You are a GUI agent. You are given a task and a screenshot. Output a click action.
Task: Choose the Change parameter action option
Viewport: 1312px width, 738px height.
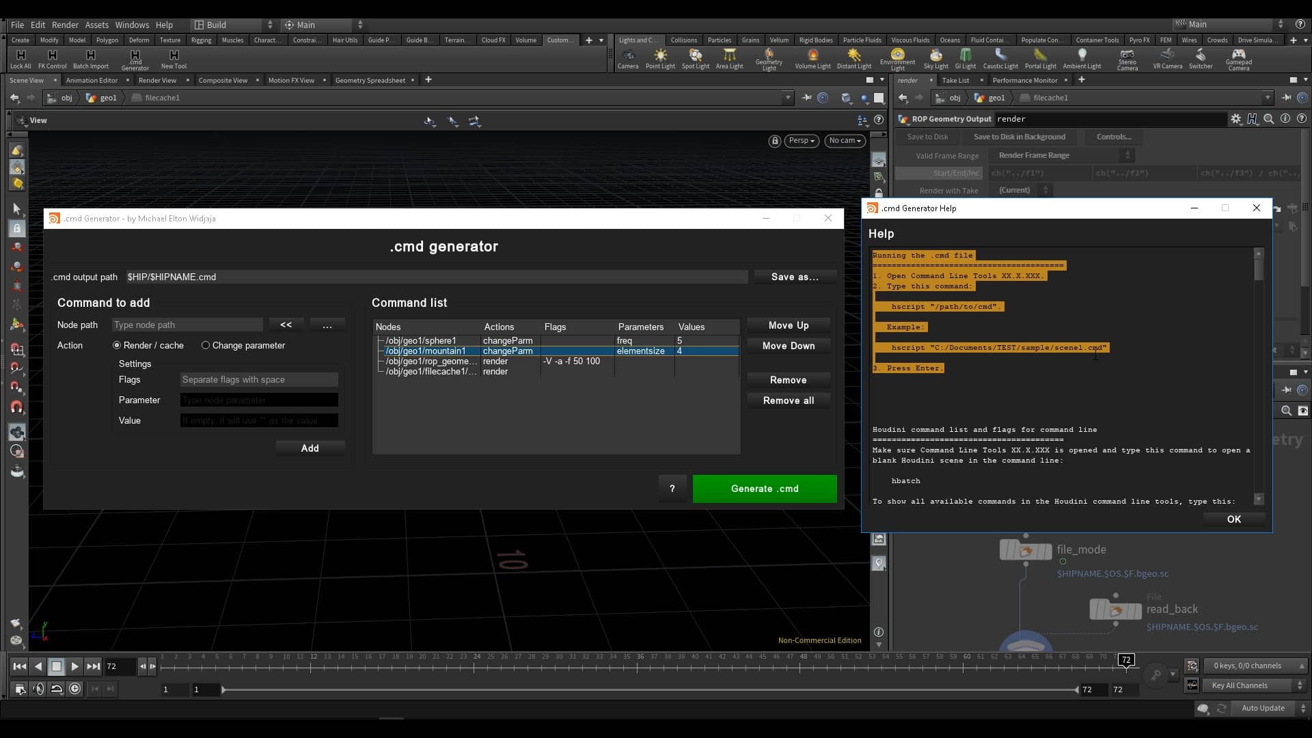click(205, 345)
